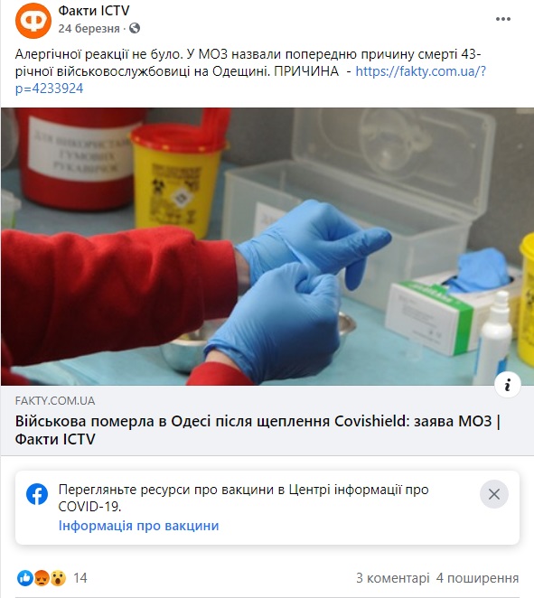Open the Факти ICTV profile picture
534x598 pixels.
click(x=33, y=21)
